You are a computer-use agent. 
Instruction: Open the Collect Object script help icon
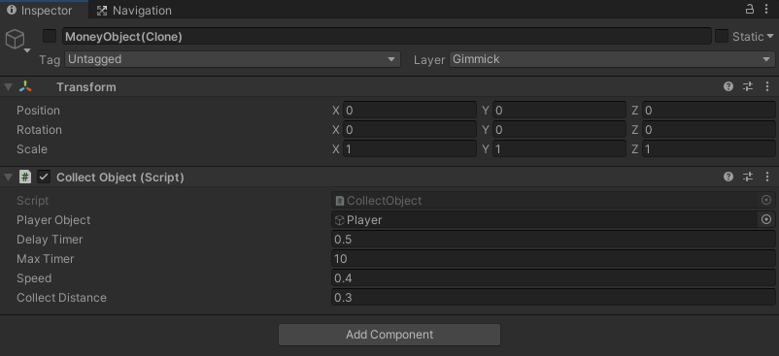click(x=728, y=177)
